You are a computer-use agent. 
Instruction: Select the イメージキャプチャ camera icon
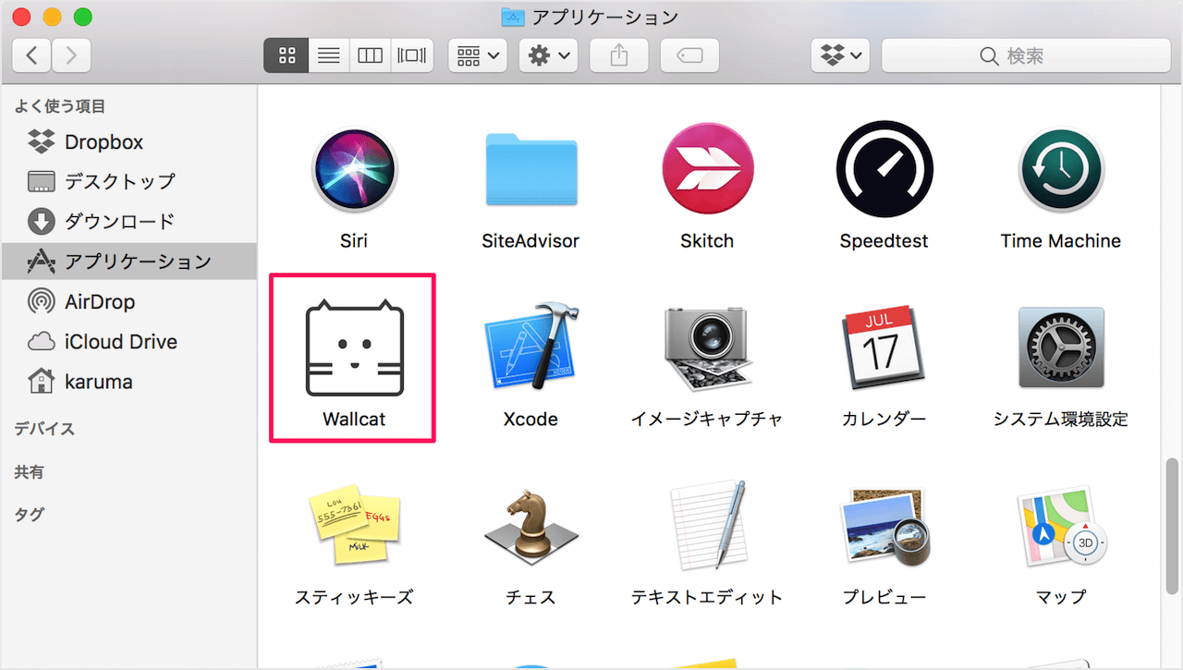pyautogui.click(x=707, y=349)
